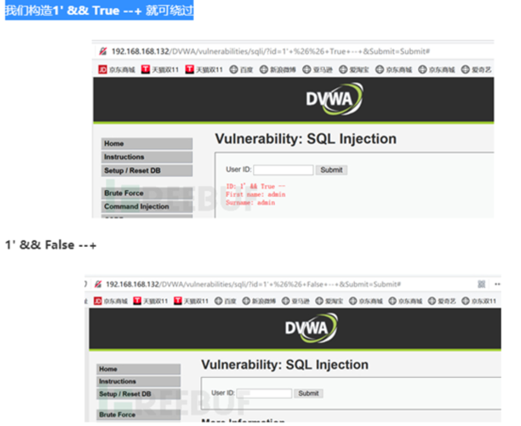Click the Submit button in the top SQL Injection form
521x426 pixels.
(x=331, y=170)
